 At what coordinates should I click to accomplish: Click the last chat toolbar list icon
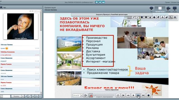tap(40, 96)
